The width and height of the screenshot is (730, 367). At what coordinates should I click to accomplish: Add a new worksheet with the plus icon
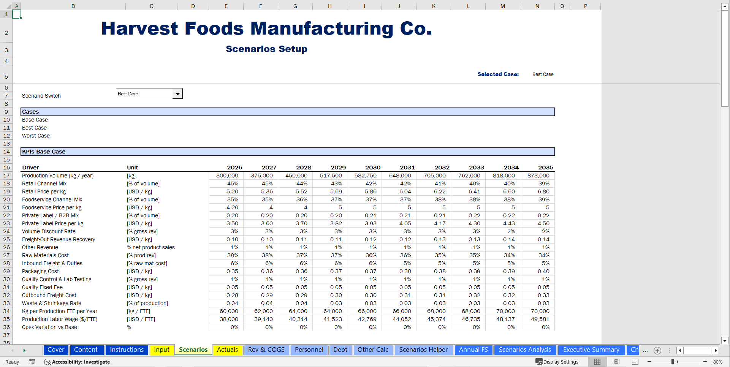pyautogui.click(x=657, y=350)
